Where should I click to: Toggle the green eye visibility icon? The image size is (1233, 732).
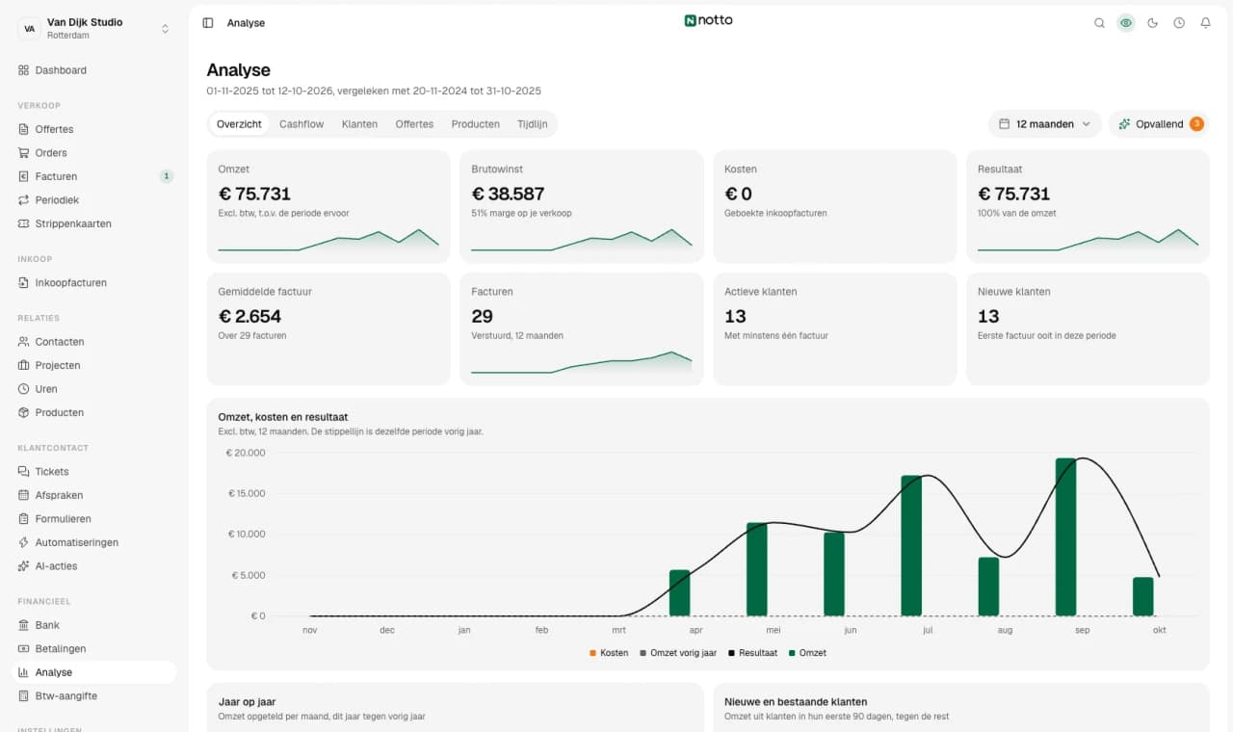pyautogui.click(x=1126, y=23)
